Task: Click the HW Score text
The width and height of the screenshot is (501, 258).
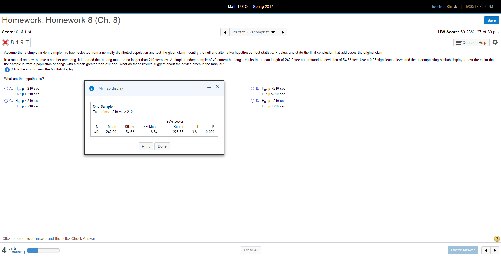Action: [468, 32]
